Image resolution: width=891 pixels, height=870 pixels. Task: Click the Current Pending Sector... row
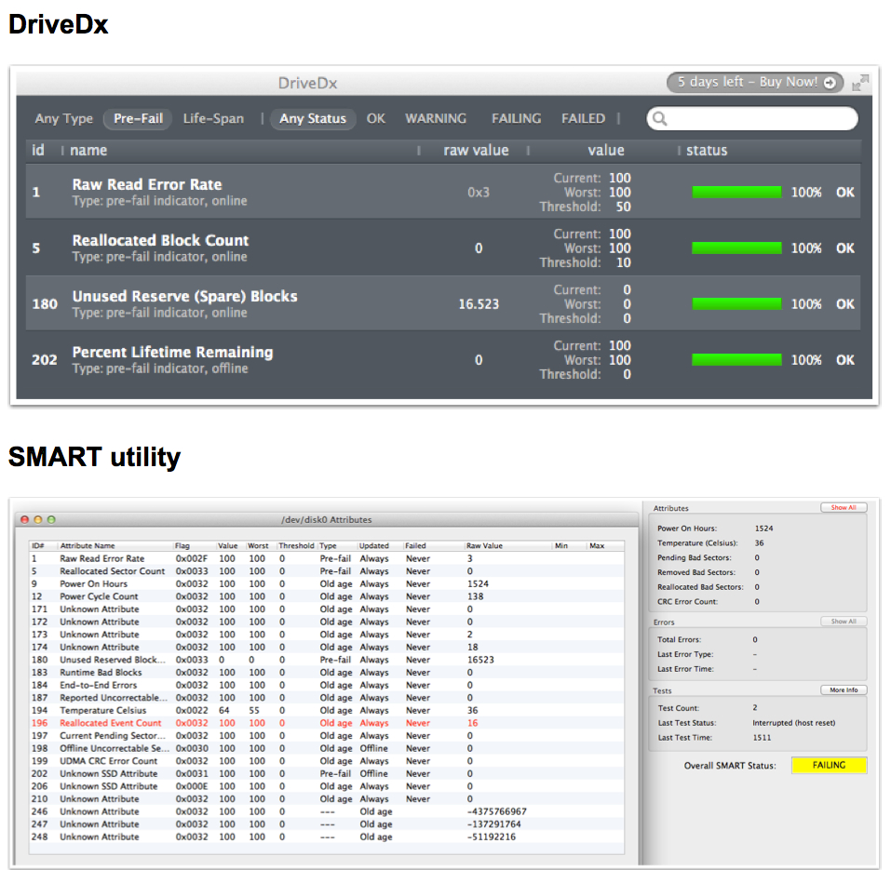[327, 735]
